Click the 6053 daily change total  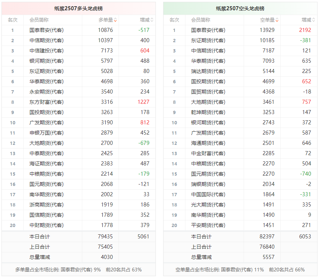click(305, 237)
